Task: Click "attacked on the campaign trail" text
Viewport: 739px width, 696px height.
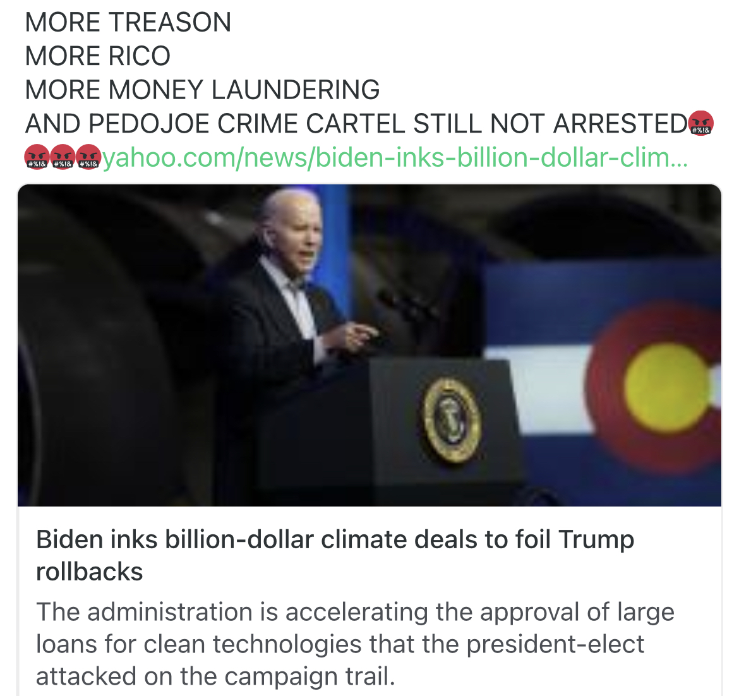Action: click(x=215, y=676)
